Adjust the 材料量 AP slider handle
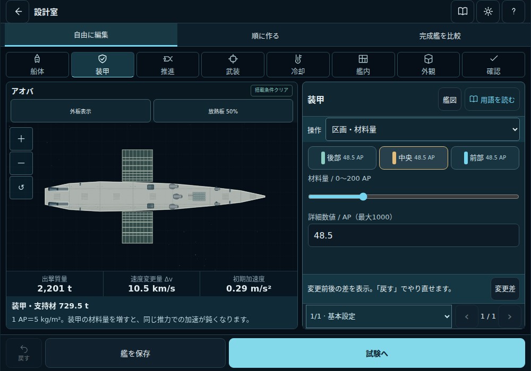This screenshot has width=531, height=371. tap(363, 197)
